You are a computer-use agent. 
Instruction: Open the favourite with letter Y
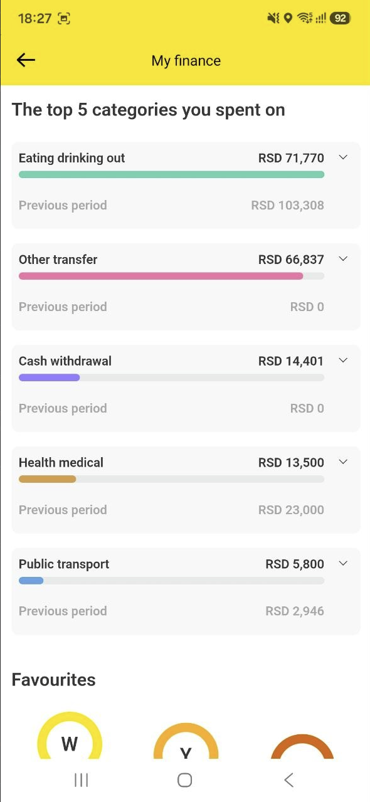(186, 742)
